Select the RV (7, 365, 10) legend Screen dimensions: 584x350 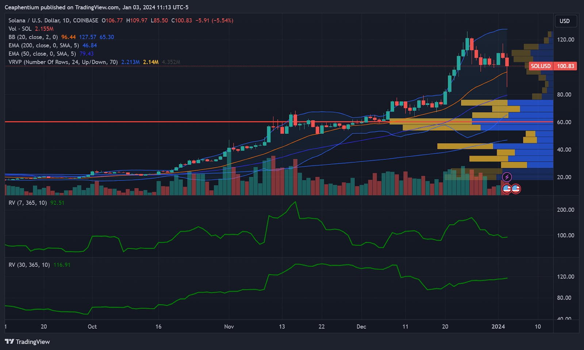click(28, 203)
